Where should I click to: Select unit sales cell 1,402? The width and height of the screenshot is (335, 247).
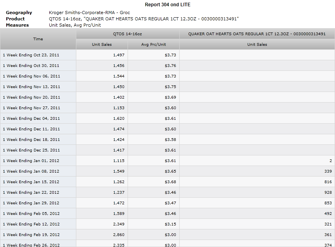coord(102,97)
